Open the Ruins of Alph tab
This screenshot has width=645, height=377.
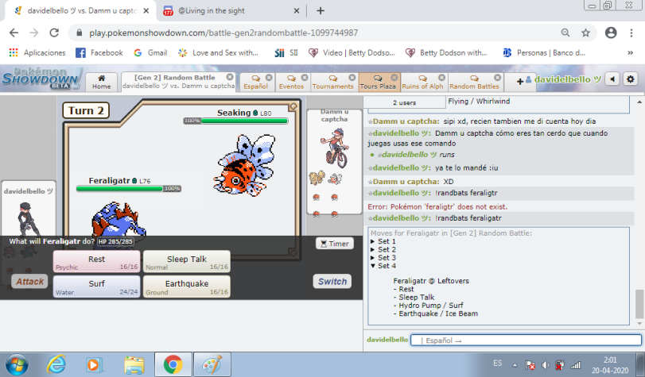[422, 82]
